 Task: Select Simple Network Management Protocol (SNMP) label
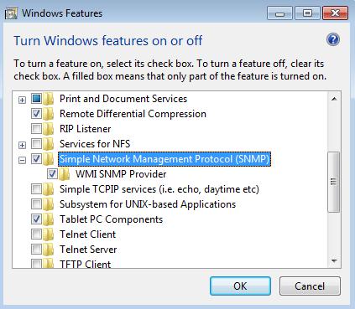[x=164, y=159]
